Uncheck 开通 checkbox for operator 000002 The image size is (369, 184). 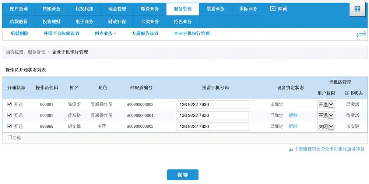coord(10,115)
